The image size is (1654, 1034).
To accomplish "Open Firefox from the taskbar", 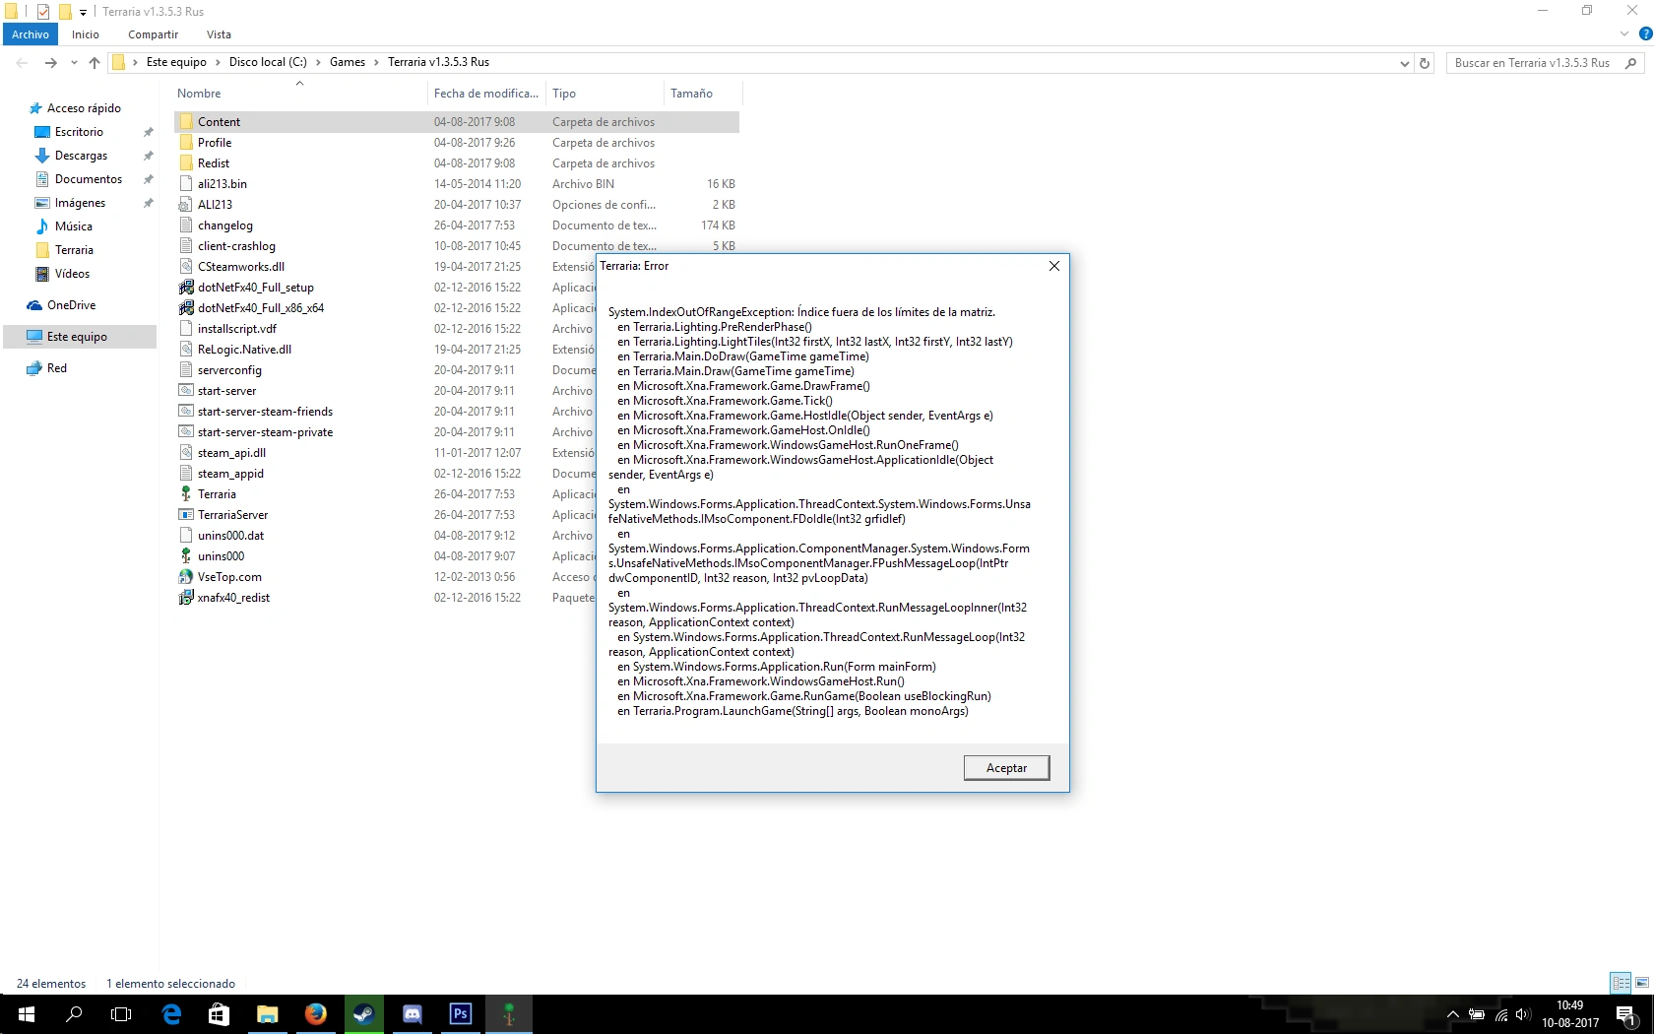I will [x=315, y=1014].
